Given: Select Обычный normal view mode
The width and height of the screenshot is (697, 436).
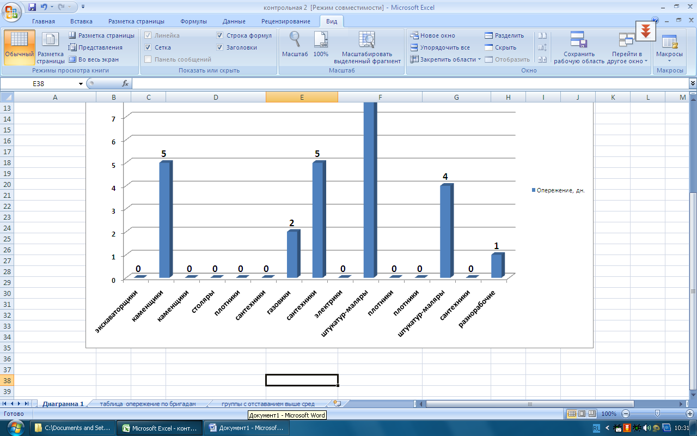Looking at the screenshot, I should pyautogui.click(x=19, y=46).
